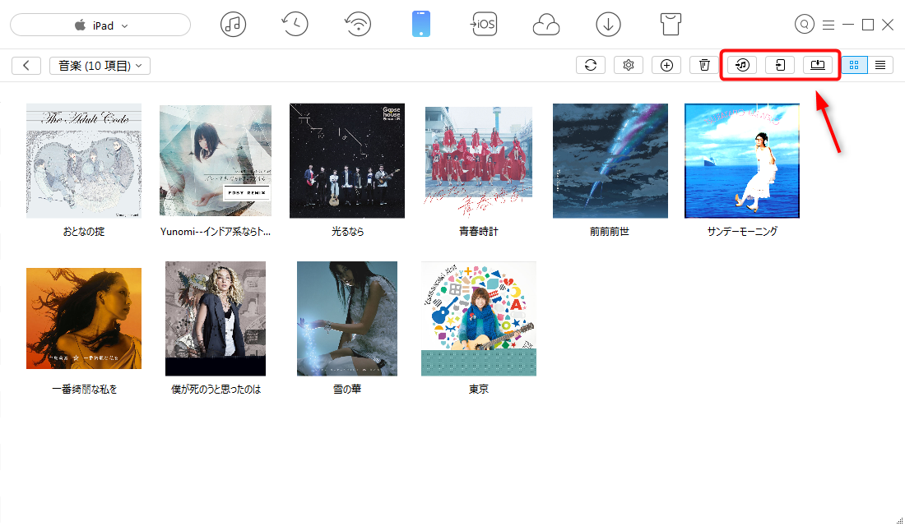
Task: Click the song title 雪の華
Action: (x=347, y=390)
